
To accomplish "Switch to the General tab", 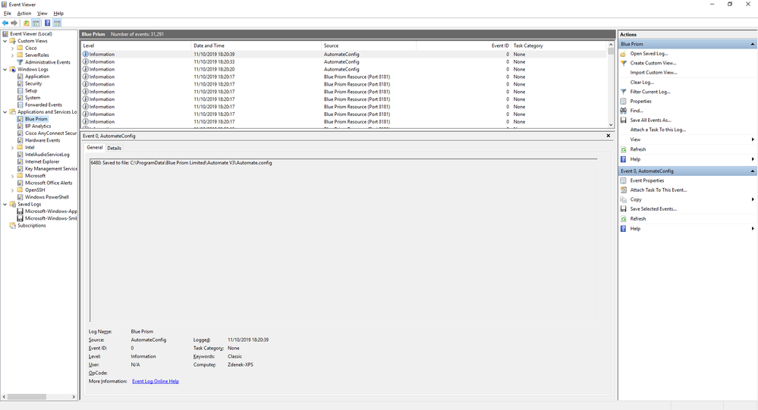I will (95, 148).
